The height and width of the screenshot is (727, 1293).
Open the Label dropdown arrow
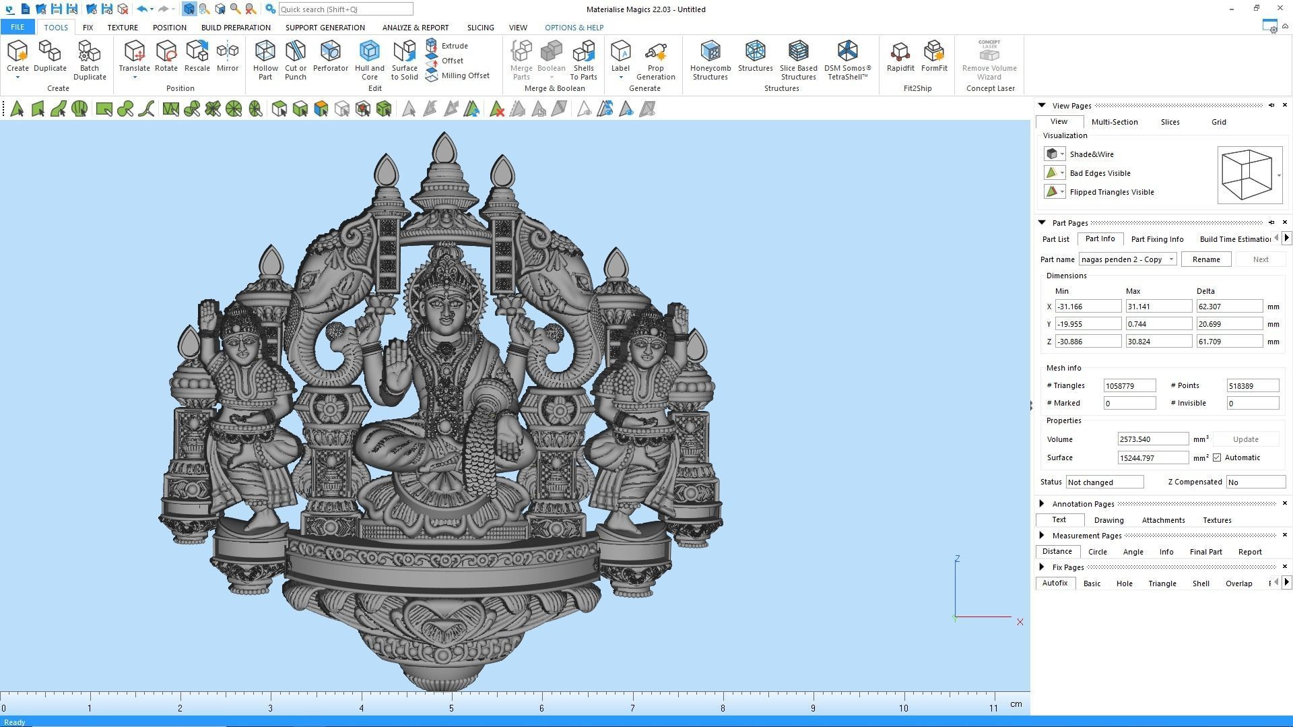[x=620, y=77]
